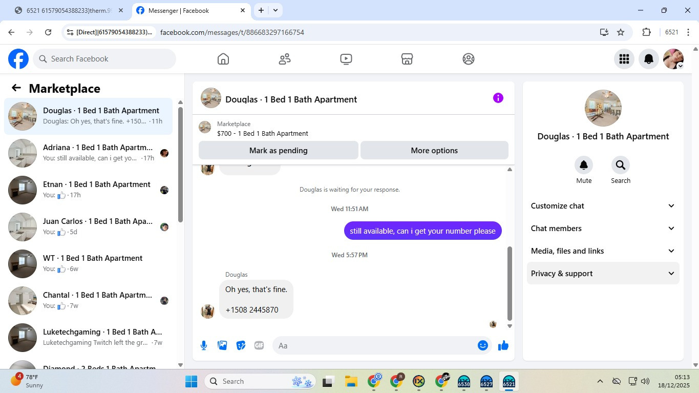Click the More options button

434,151
